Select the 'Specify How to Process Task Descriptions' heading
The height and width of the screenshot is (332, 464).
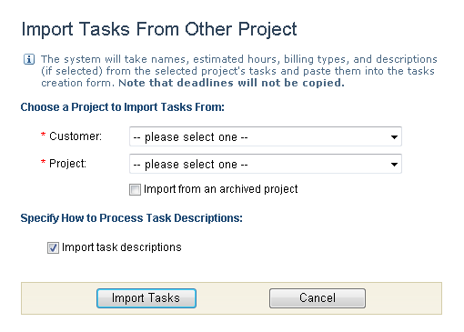132,218
